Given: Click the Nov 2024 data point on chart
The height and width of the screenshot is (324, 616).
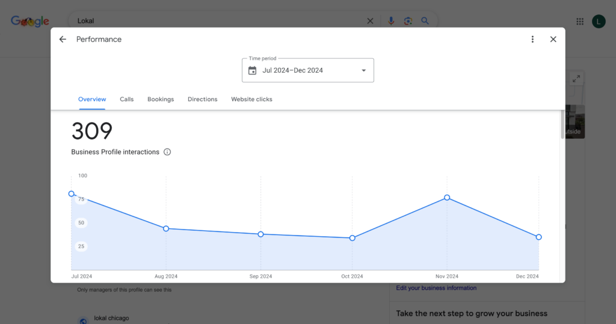Looking at the screenshot, I should click(x=447, y=198).
